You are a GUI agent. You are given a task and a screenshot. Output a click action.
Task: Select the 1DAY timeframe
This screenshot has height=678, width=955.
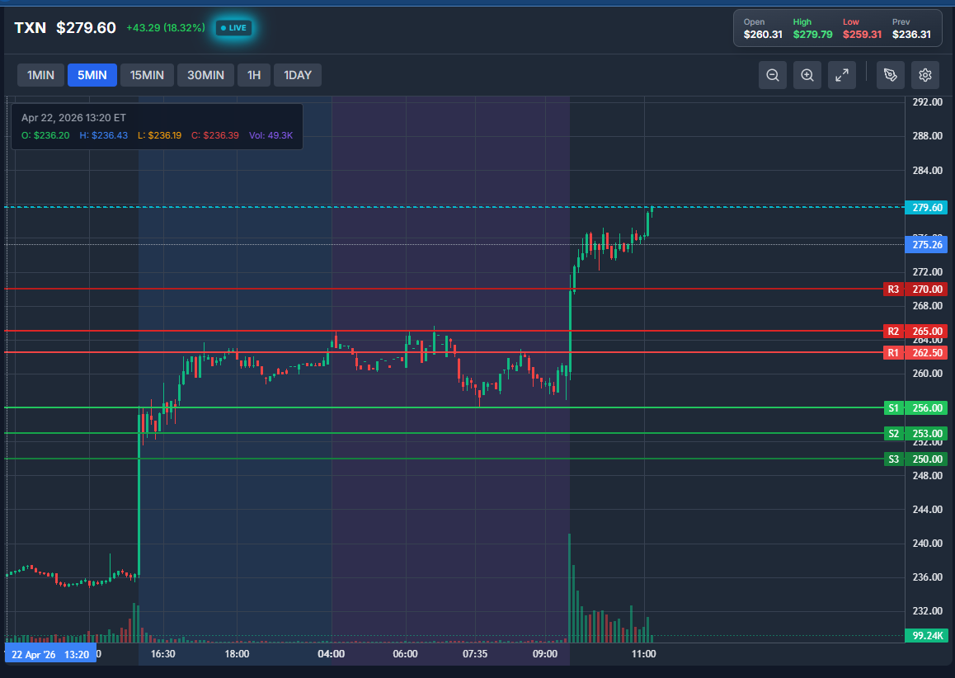pyautogui.click(x=298, y=75)
